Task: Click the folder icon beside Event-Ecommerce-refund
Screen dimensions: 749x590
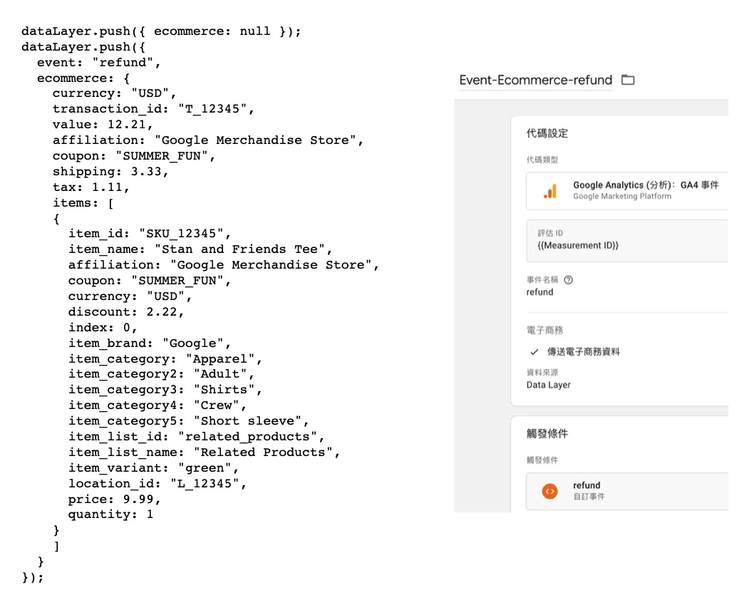Action: coord(628,80)
